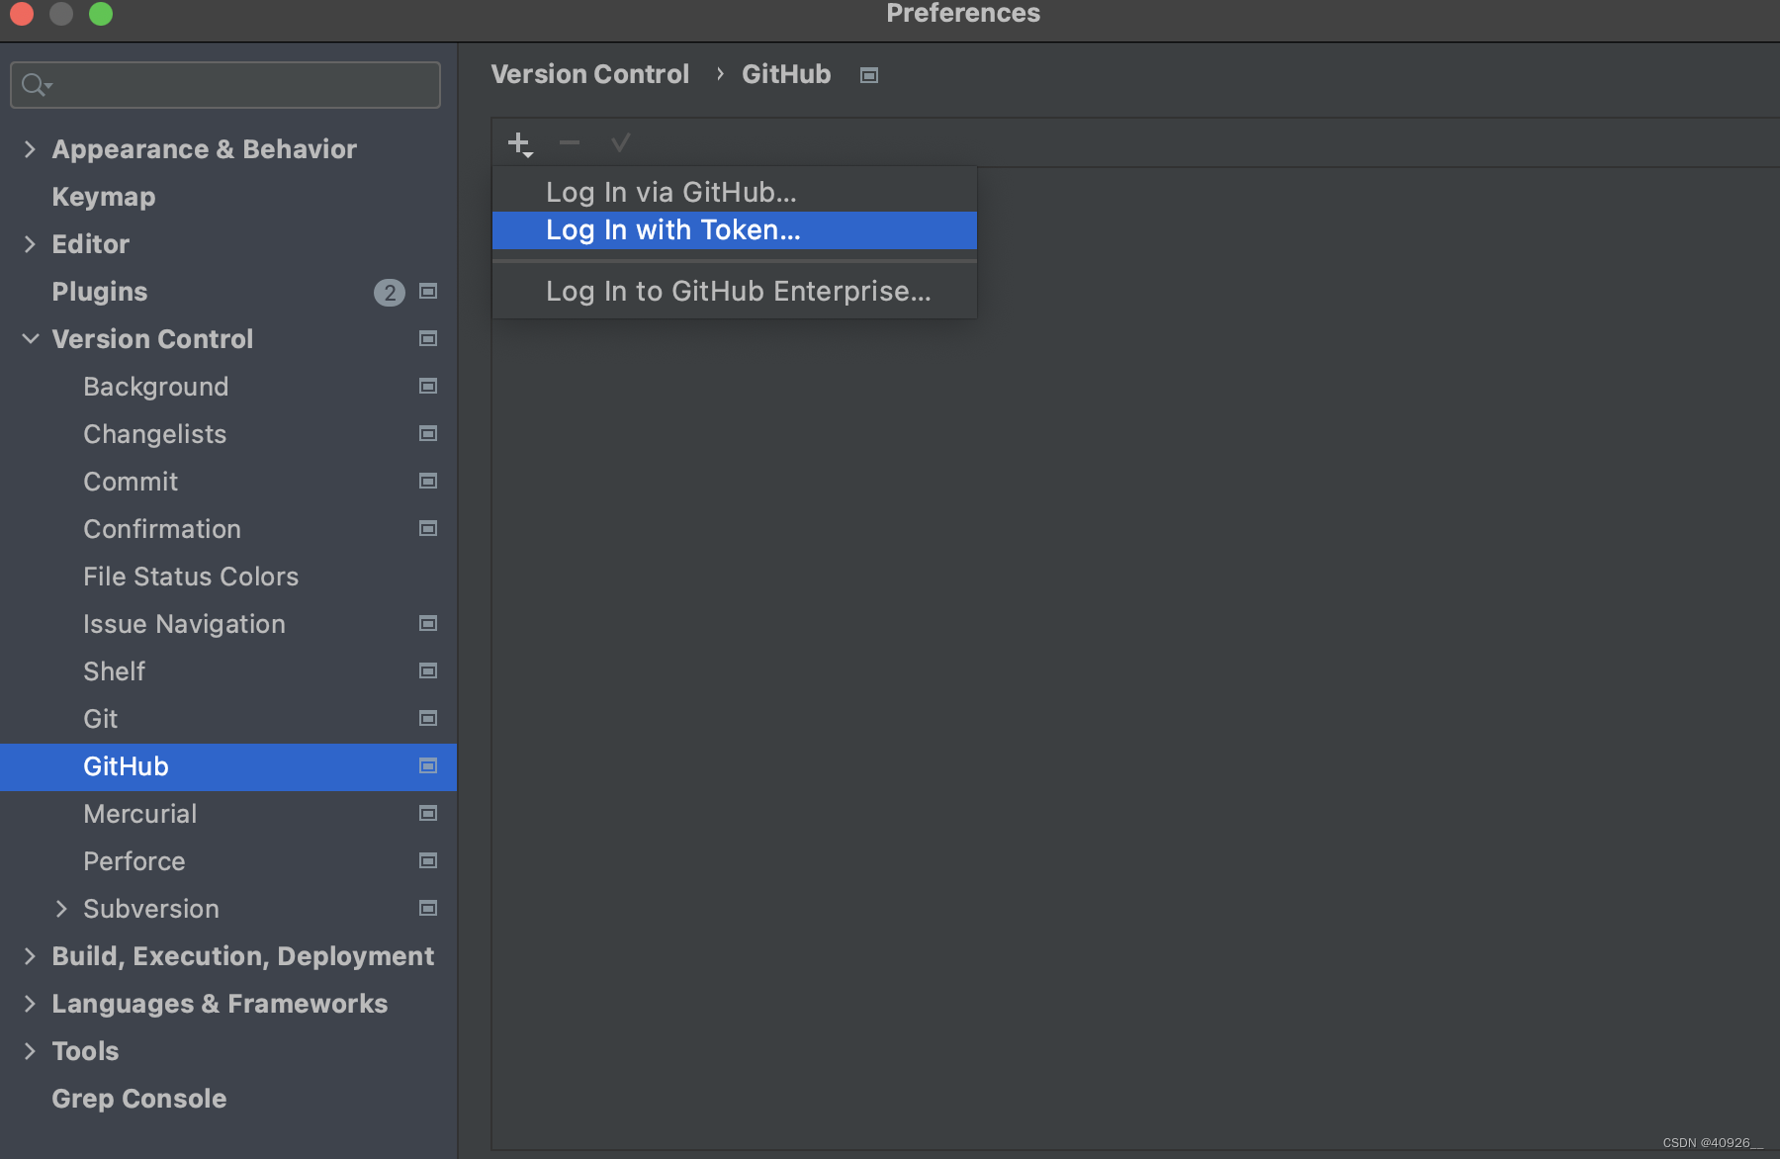The height and width of the screenshot is (1159, 1780).
Task: Close the Preferences window with red button
Action: coord(22,14)
